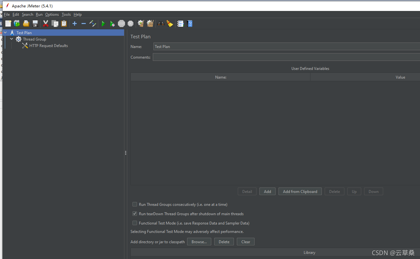Collapse all nodes with minus icon
The width and height of the screenshot is (420, 259).
click(x=84, y=24)
